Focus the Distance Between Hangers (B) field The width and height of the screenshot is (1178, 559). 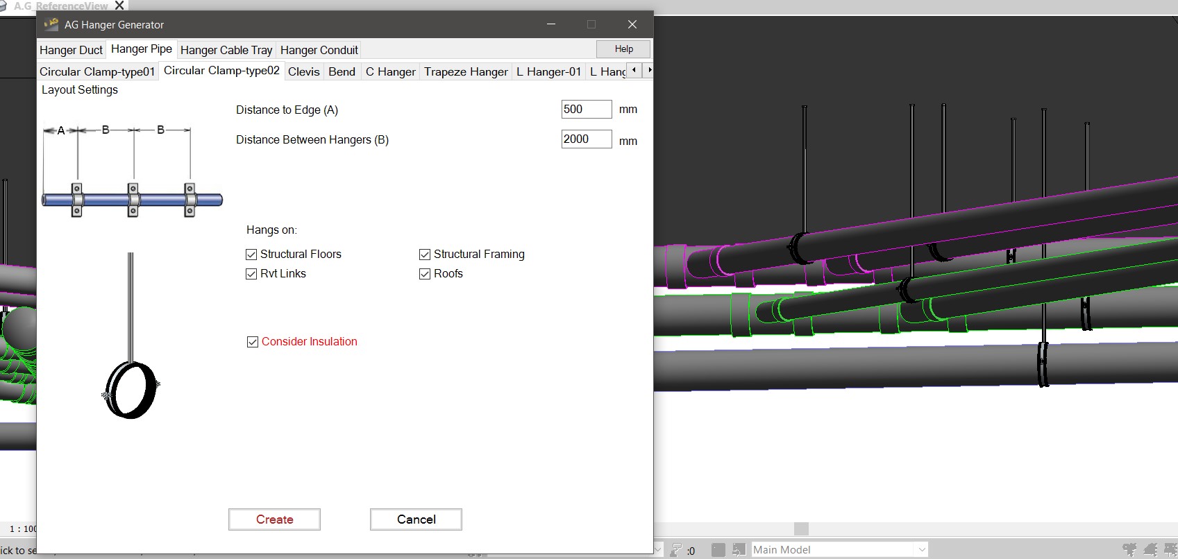coord(587,139)
